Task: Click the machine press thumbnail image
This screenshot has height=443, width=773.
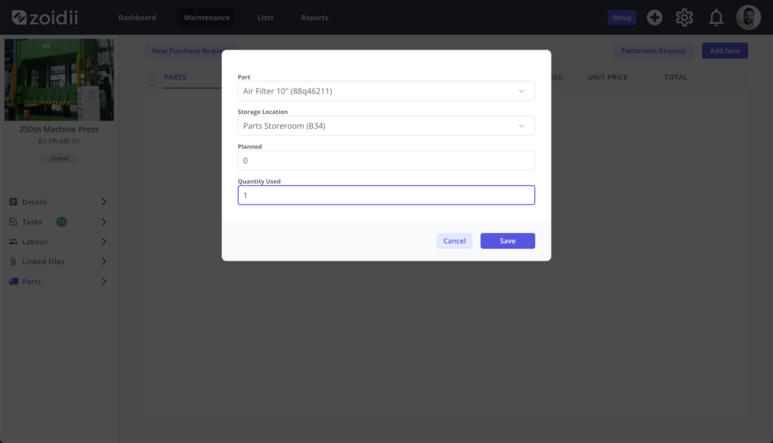Action: coord(60,79)
